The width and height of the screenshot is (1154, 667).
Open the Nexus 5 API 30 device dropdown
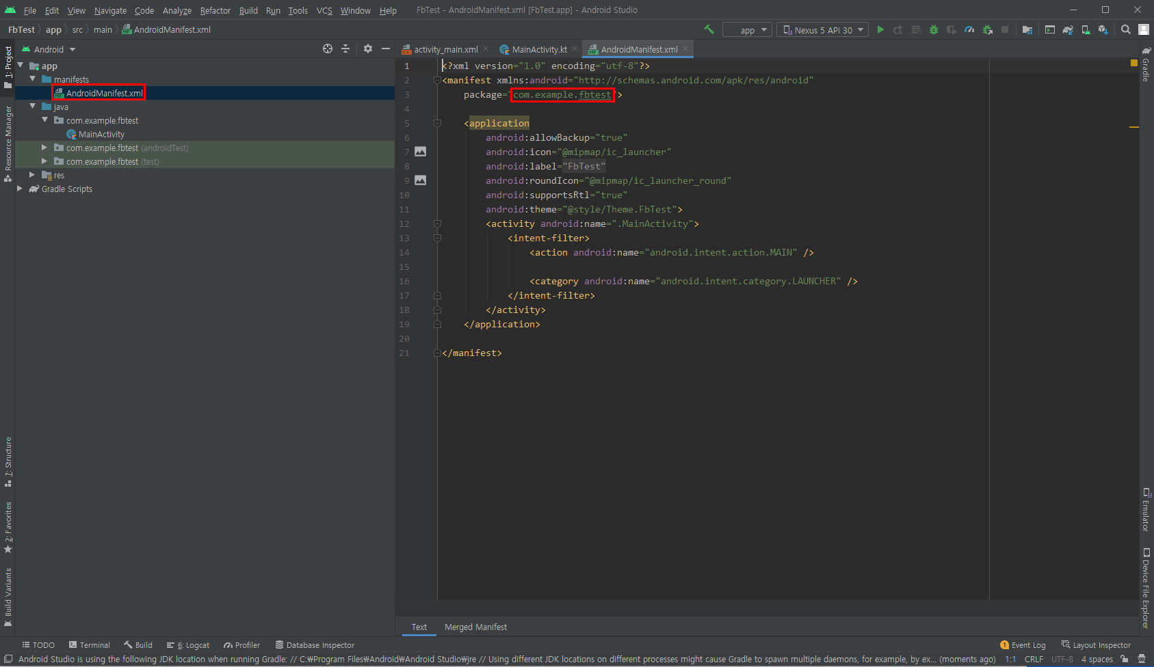click(823, 30)
